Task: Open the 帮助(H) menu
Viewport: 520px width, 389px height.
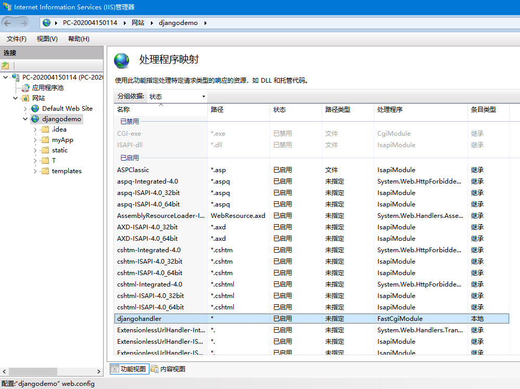Action: click(x=78, y=38)
